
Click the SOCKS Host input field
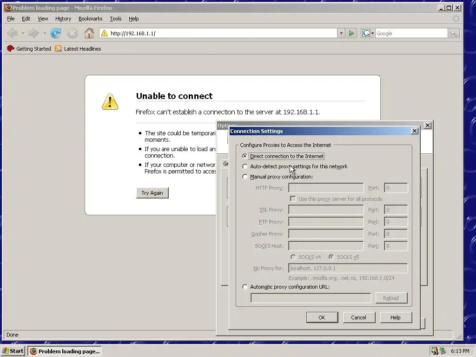326,246
